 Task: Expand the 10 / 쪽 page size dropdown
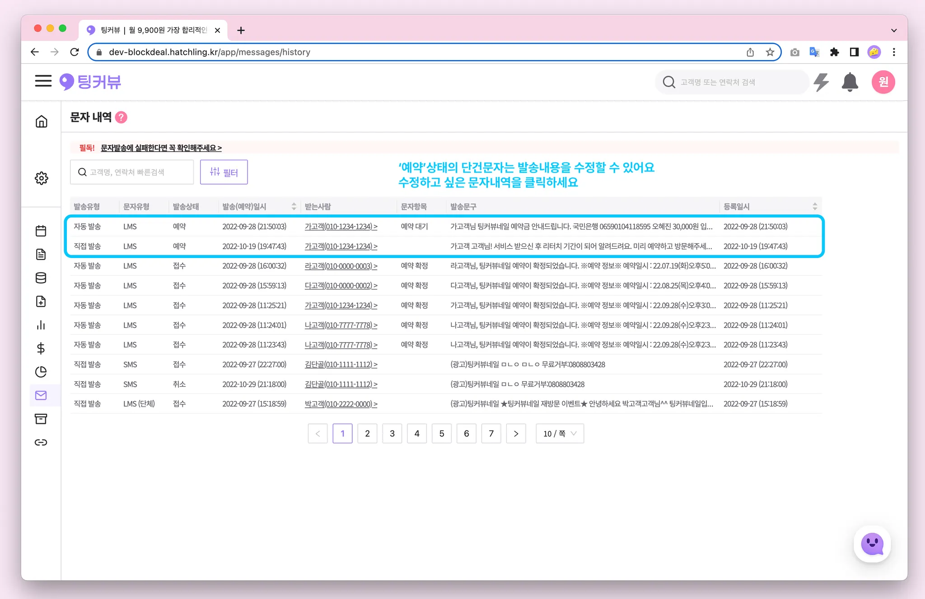click(560, 433)
